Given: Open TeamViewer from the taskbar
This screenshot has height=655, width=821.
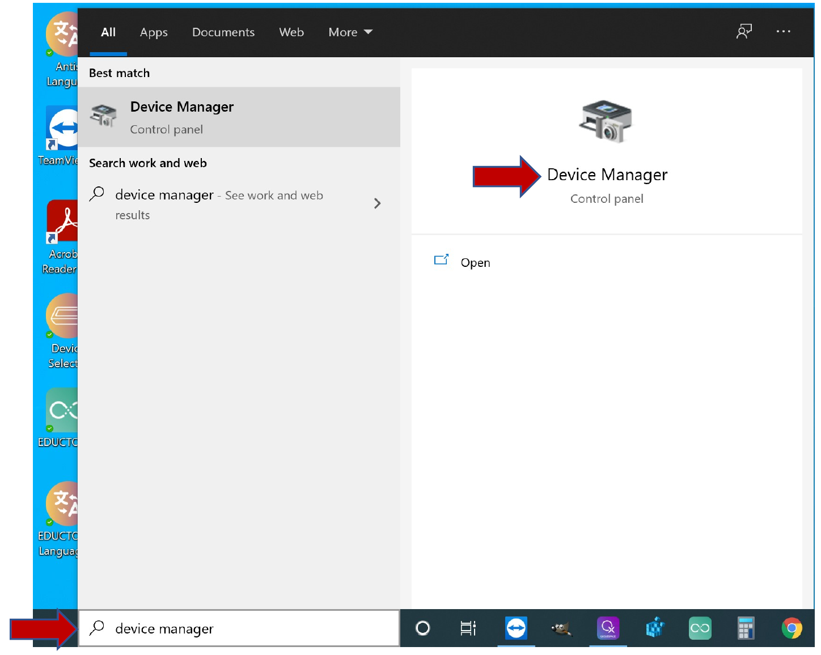Looking at the screenshot, I should [516, 628].
